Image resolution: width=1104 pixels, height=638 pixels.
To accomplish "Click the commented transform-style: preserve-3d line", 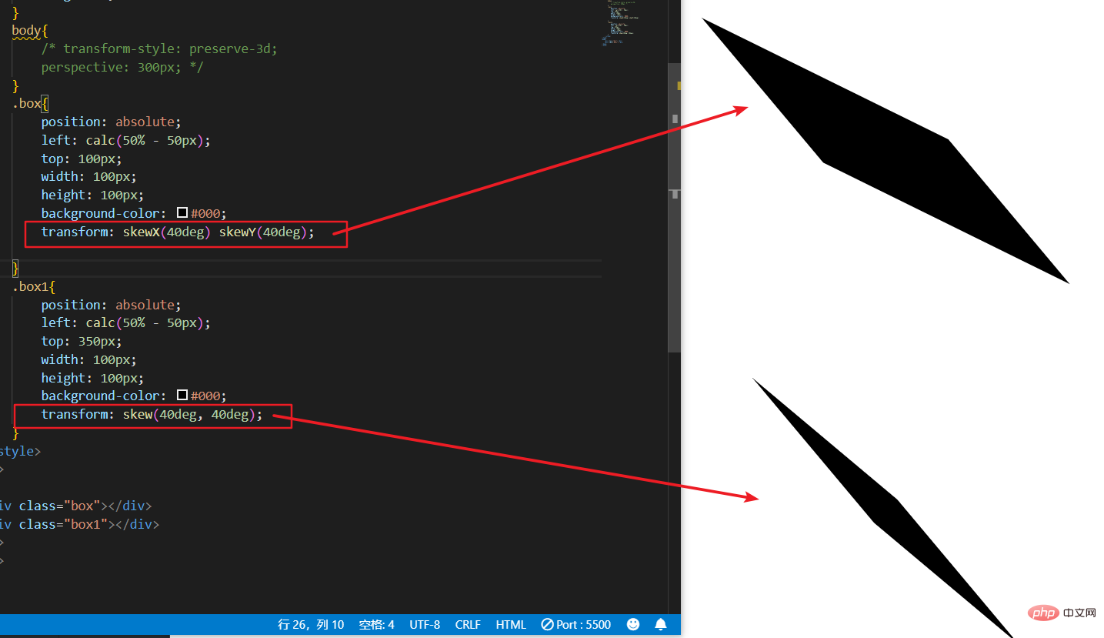I will coord(159,48).
